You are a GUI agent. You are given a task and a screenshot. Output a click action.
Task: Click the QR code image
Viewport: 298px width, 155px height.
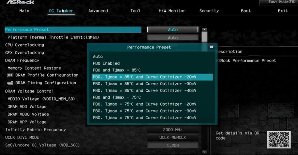pyautogui.click(x=279, y=140)
